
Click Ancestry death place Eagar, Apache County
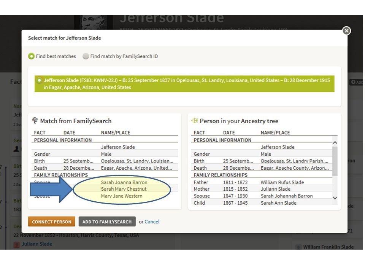pos(295,168)
